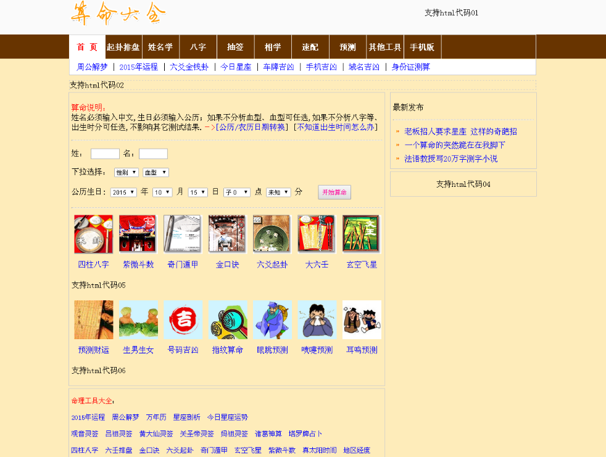606x457 pixels.
Task: Open the 玄空飞星 bamboo icon
Action: click(361, 234)
